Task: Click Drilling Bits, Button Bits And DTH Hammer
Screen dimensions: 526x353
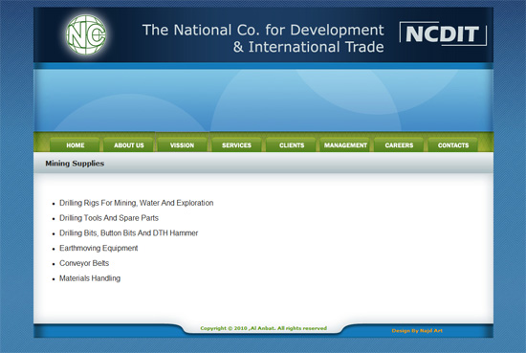Action: pyautogui.click(x=128, y=233)
